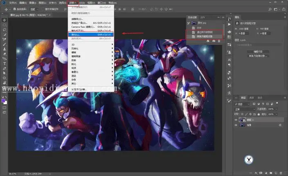Open the Paragraph panel icon in dock strip

pos(229,65)
